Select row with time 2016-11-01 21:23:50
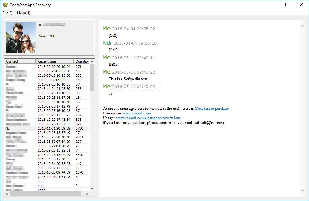The image size is (309, 201). (47, 89)
